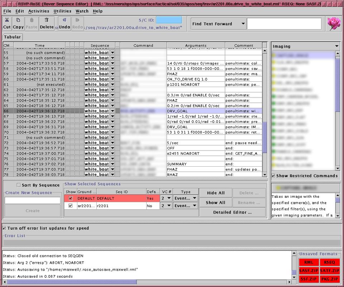The image size is (344, 287).
Task: Click the Cut scissors icon
Action: pyautogui.click(x=7, y=20)
